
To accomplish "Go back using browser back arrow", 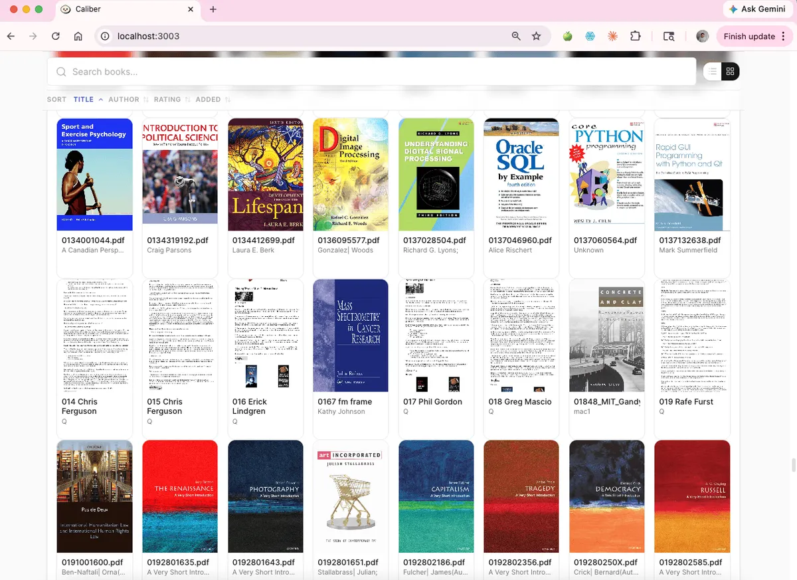I will click(11, 37).
